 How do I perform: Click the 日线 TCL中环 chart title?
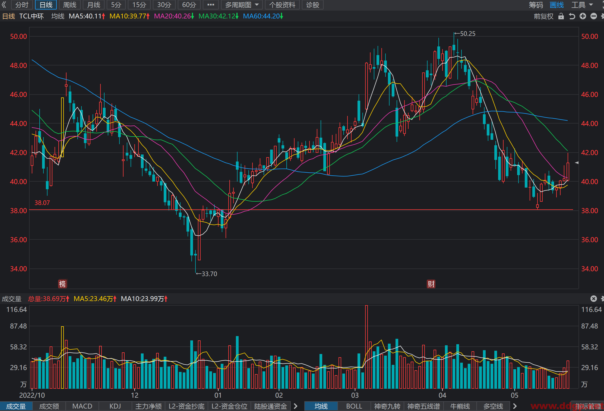(23, 16)
